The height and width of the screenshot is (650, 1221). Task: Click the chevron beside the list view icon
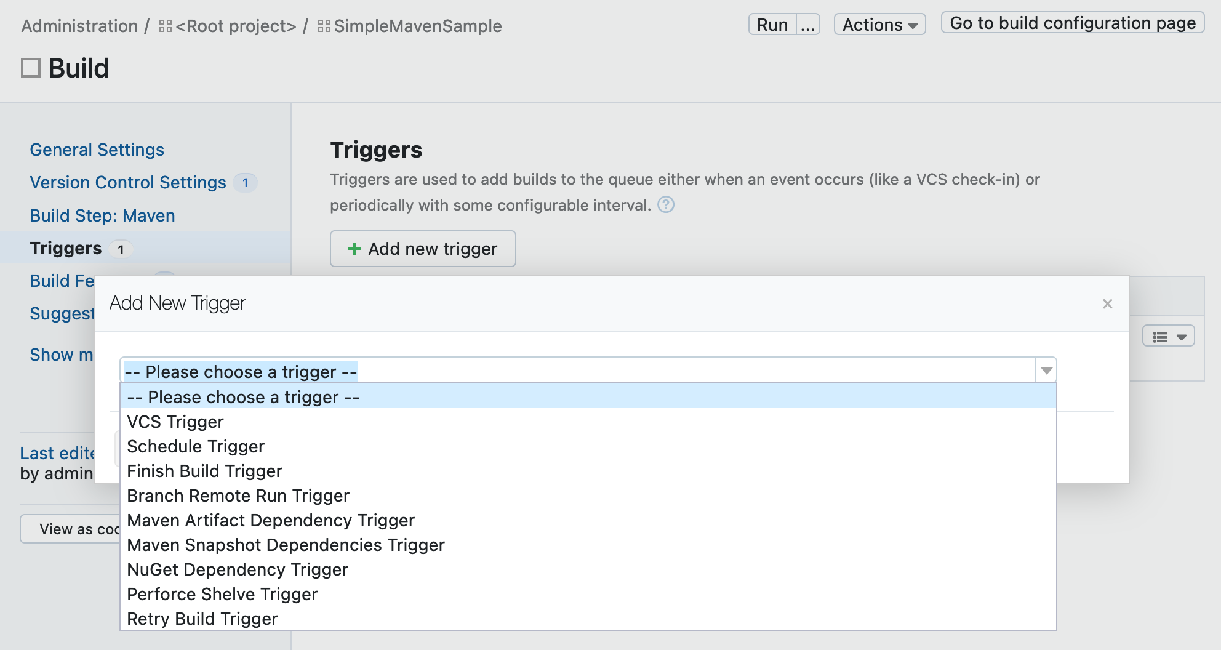coord(1182,335)
